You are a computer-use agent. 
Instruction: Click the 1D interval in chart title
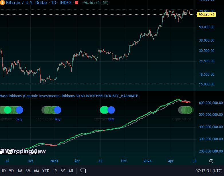[x=54, y=3]
